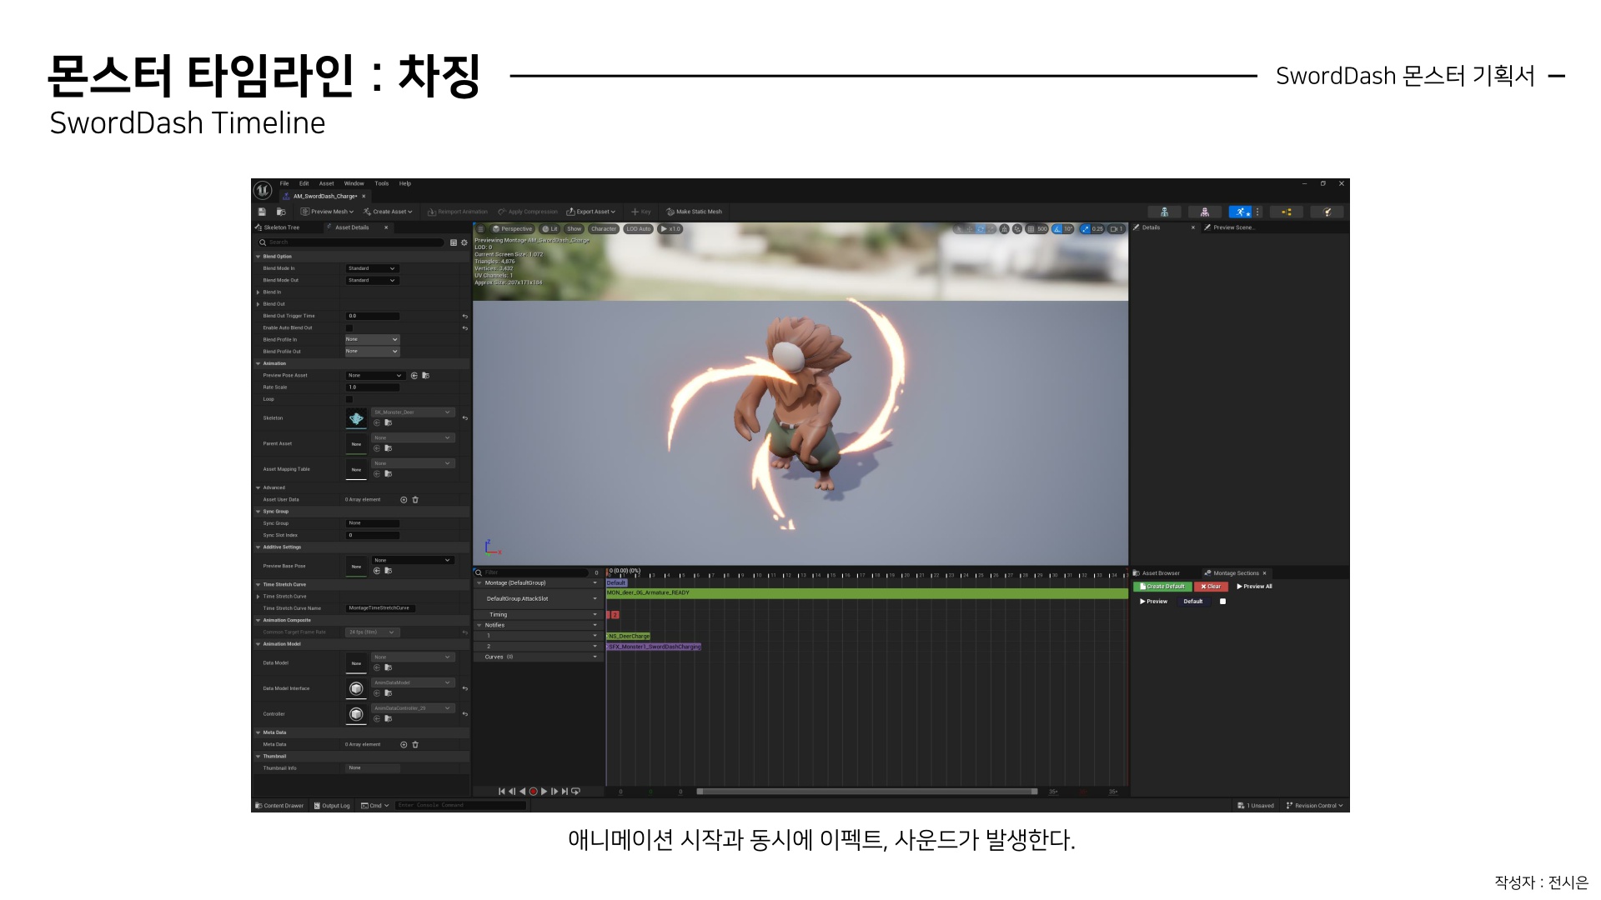Enable the Auto Blend Out checkbox
Viewport: 1601px width, 900px height.
pos(349,328)
